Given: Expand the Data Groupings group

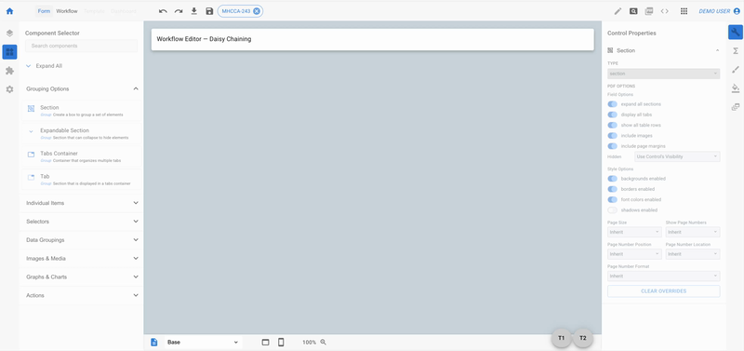Looking at the screenshot, I should [81, 240].
